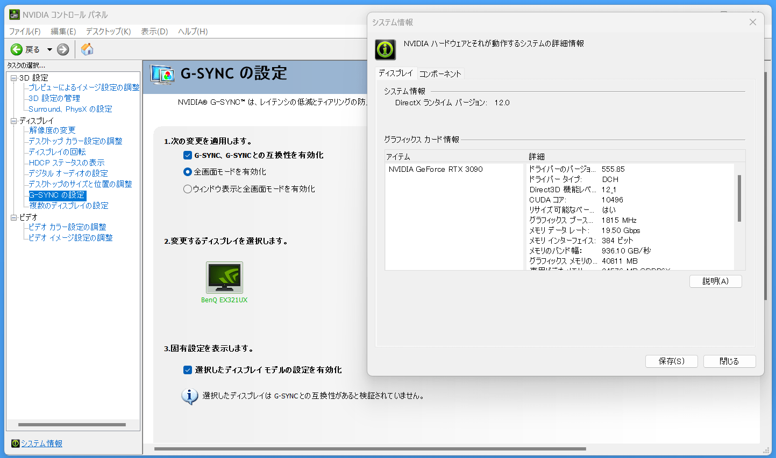The image size is (776, 458).
Task: Select 3D 設定の管理 in tree
Action: tap(54, 98)
